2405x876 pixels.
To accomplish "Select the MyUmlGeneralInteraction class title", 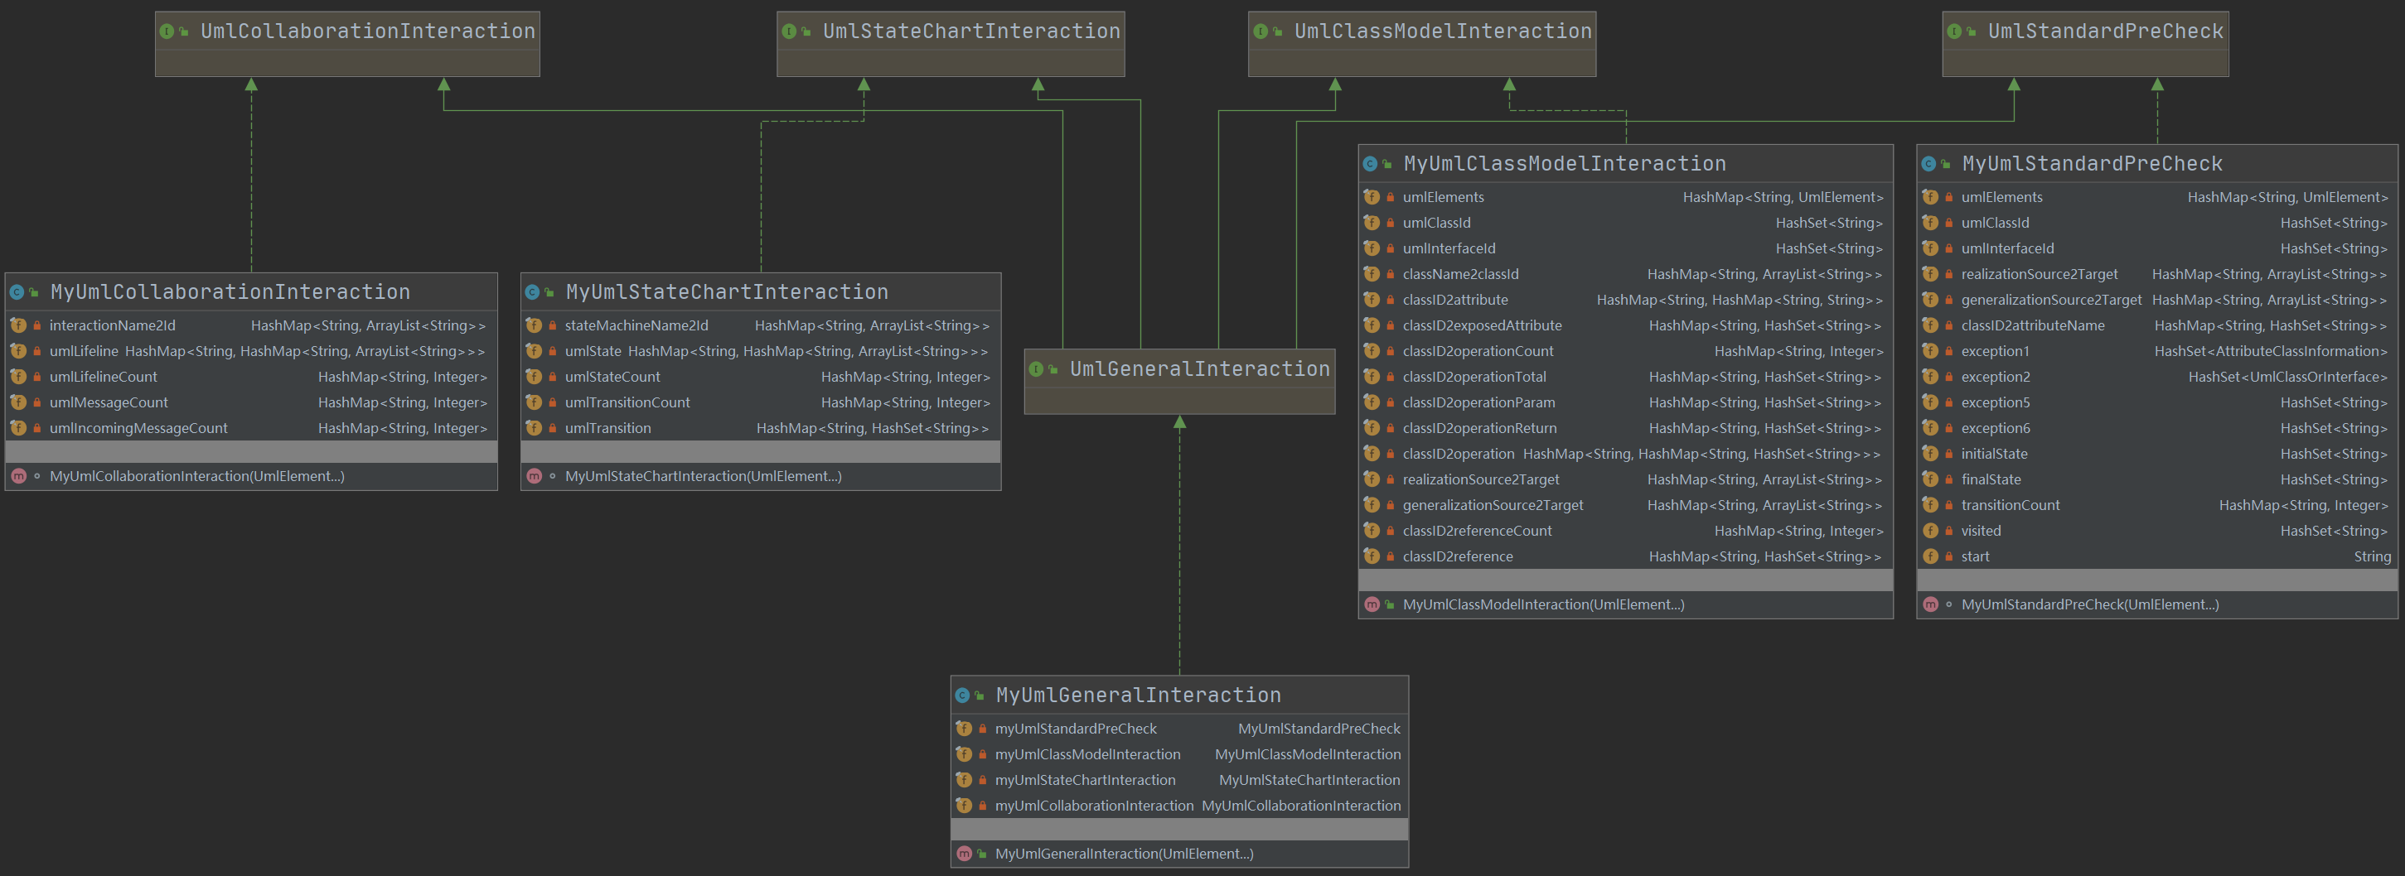I will (x=1138, y=695).
